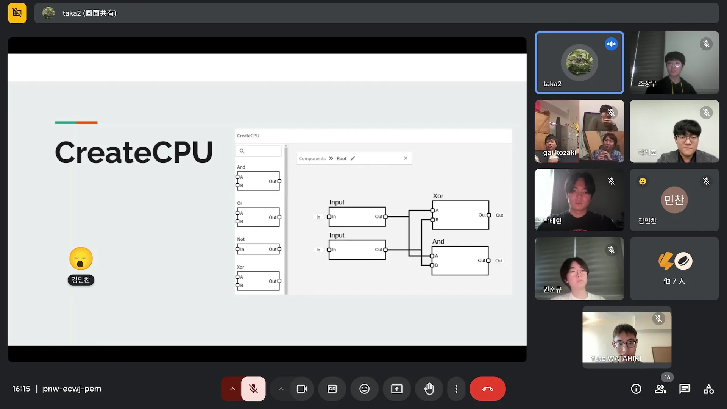Turn on your camera
Screen dimensions: 727x409
[x=301, y=389]
